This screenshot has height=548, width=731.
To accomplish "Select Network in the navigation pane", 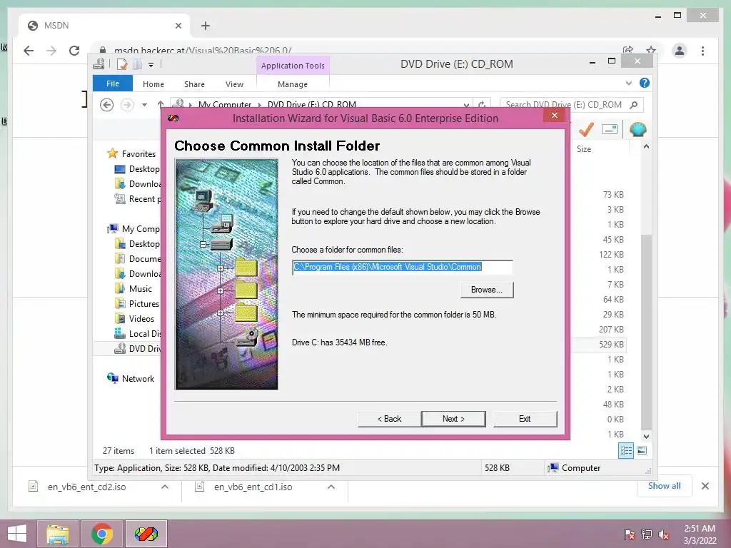I will tap(138, 379).
